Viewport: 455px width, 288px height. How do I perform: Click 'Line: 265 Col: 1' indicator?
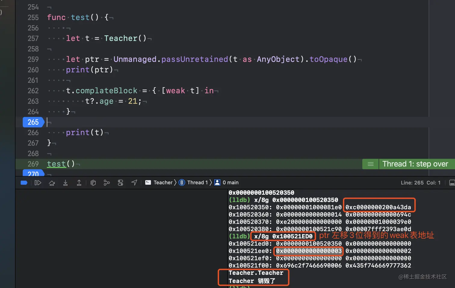[x=420, y=183]
